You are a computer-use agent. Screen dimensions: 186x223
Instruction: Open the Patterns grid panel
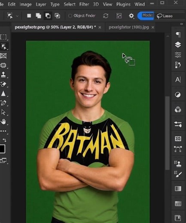click(178, 203)
